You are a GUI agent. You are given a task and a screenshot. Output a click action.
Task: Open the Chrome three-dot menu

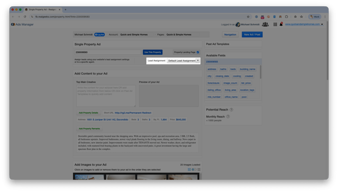tap(325, 17)
